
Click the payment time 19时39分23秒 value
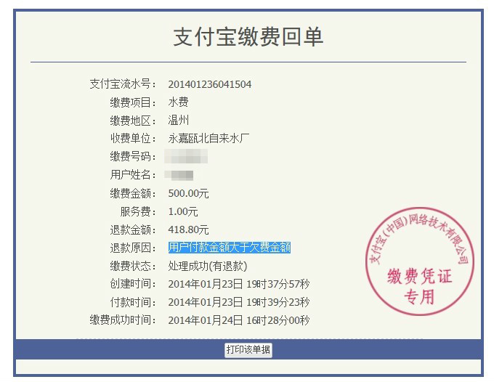click(x=278, y=302)
